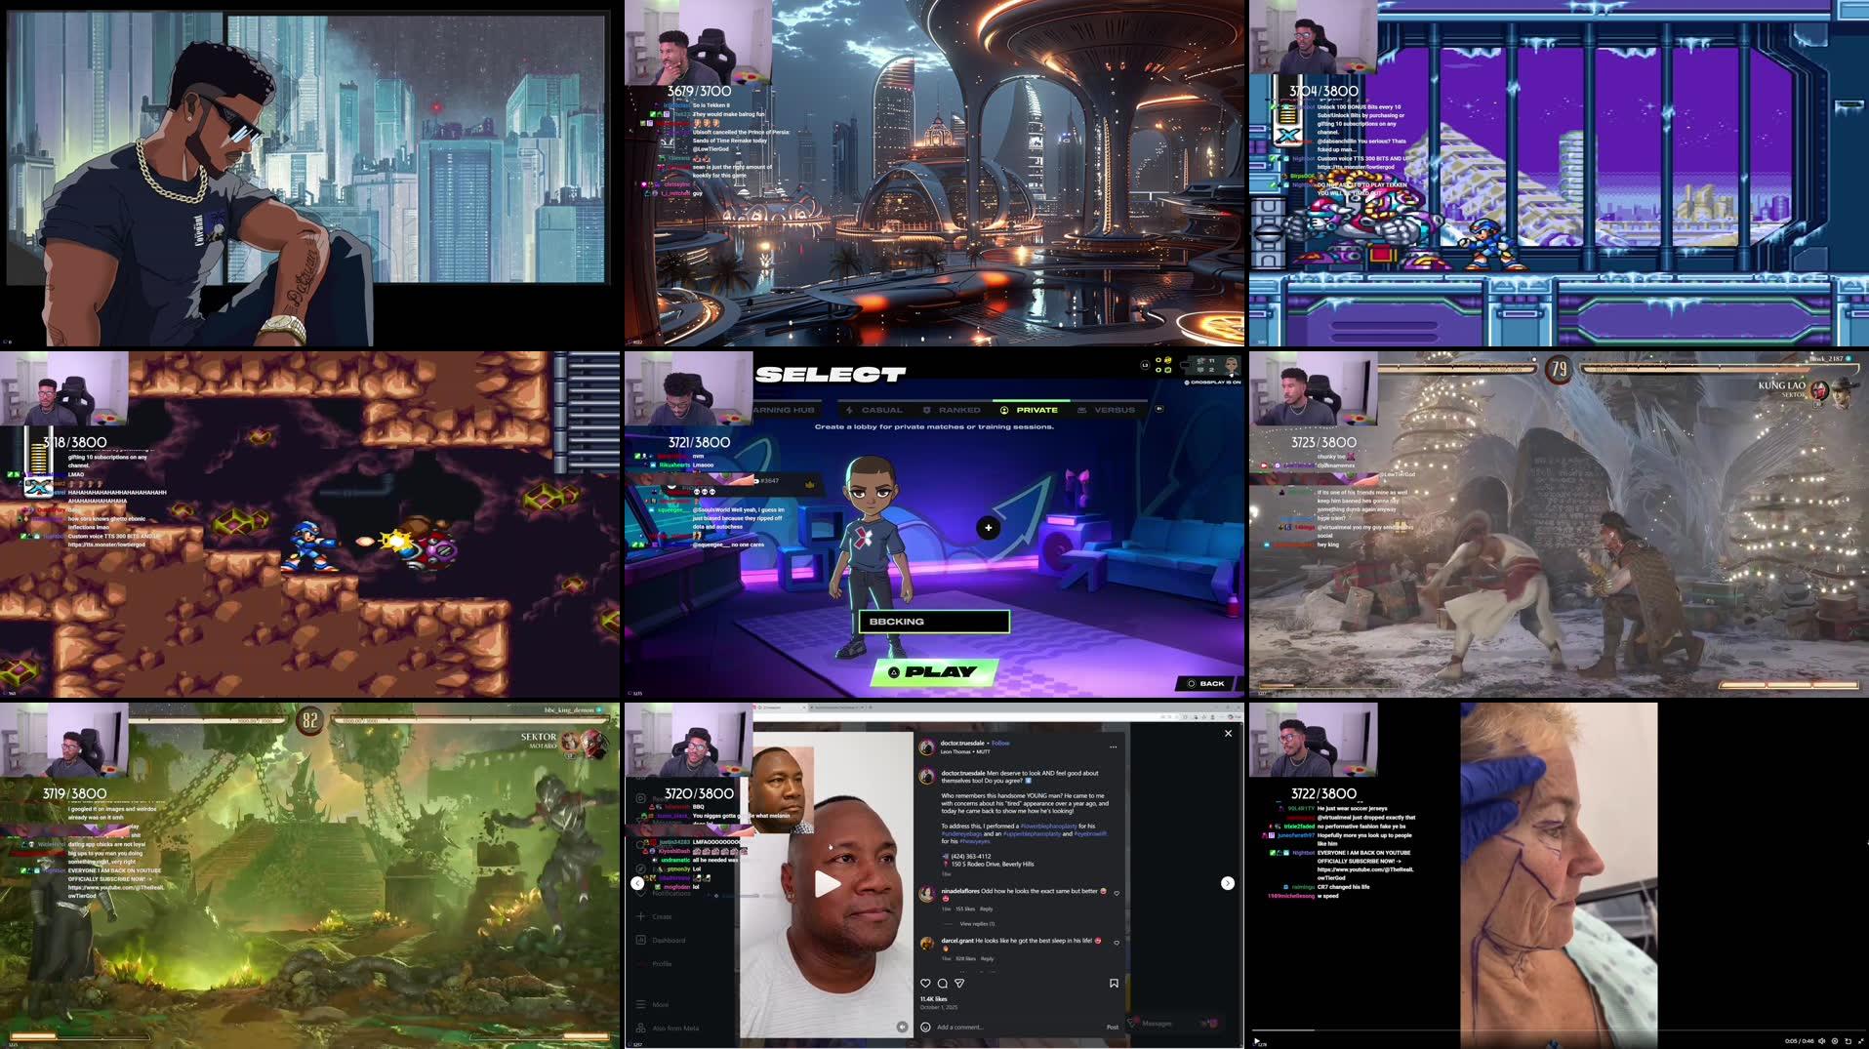Open the post options ellipsis menu
The image size is (1869, 1049).
[x=1114, y=747]
